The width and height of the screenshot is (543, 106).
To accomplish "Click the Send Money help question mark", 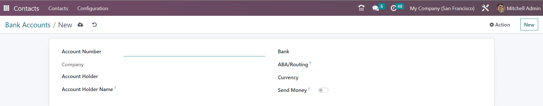I will [x=309, y=89].
